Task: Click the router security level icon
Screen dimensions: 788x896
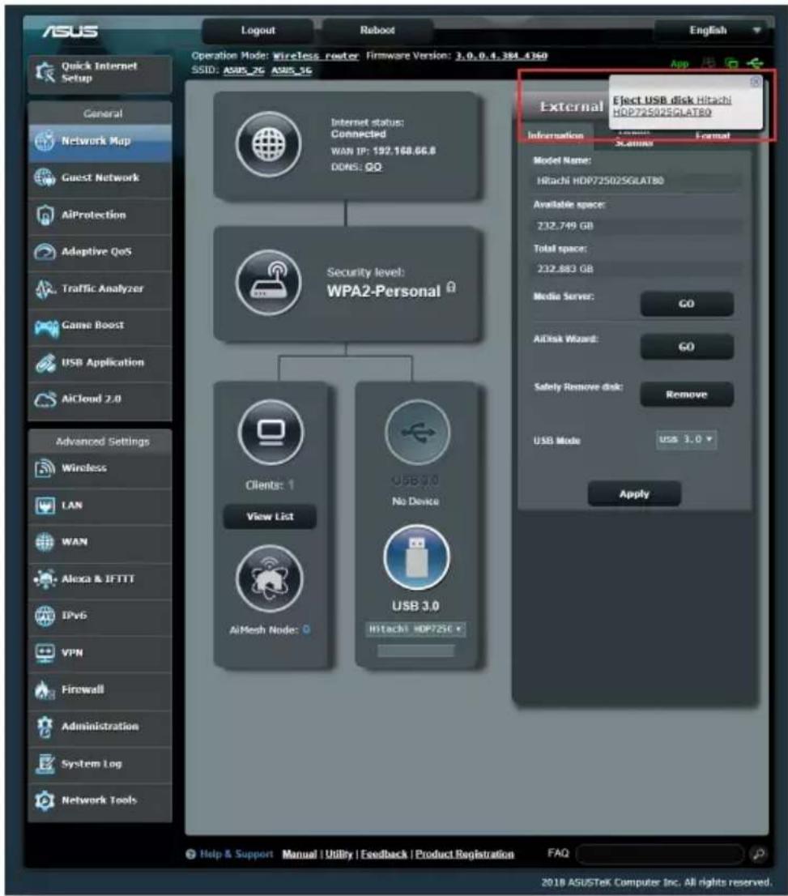Action: pyautogui.click(x=269, y=282)
